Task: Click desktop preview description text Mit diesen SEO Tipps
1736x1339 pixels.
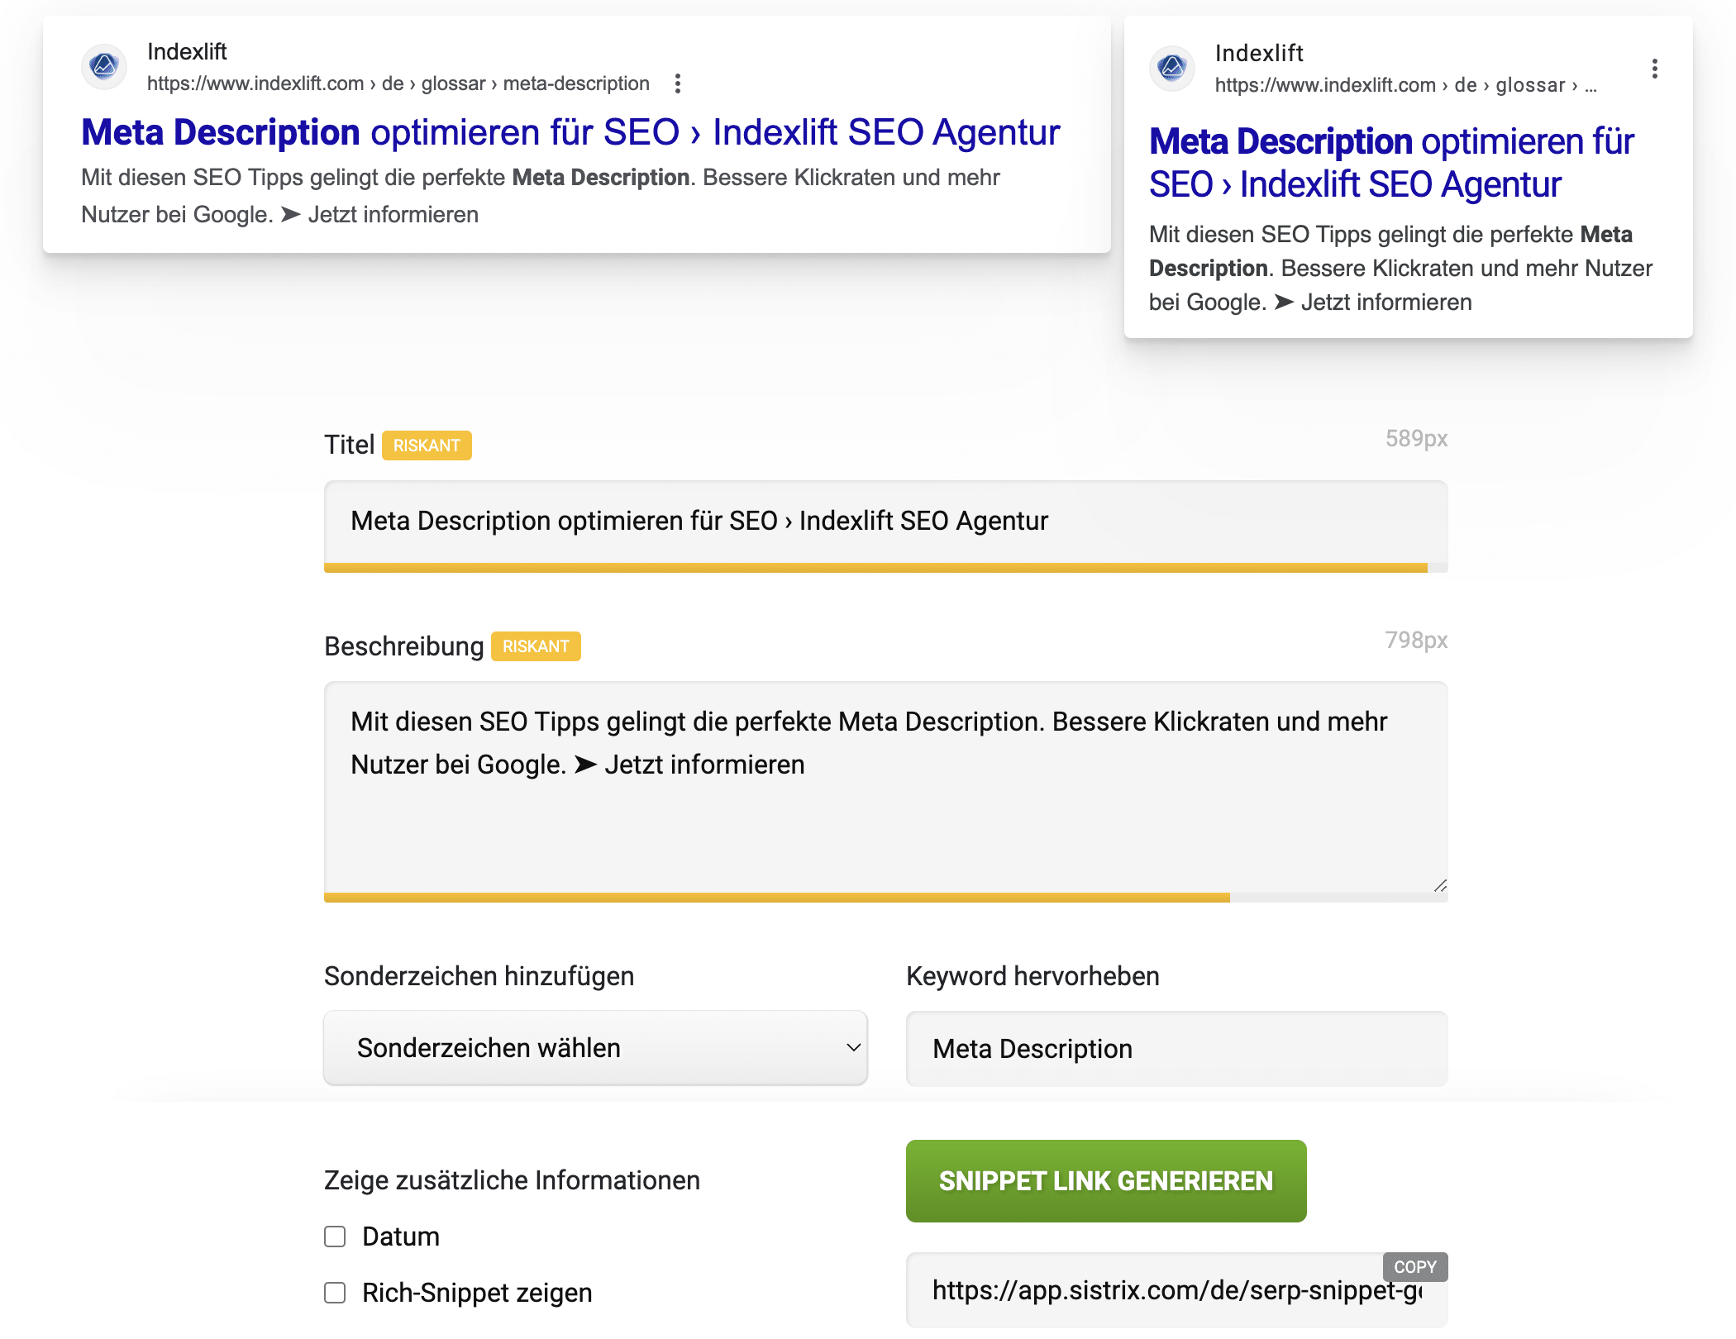Action: pos(541,196)
